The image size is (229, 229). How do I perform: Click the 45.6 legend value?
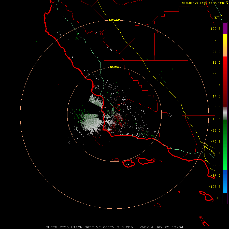[217, 74]
